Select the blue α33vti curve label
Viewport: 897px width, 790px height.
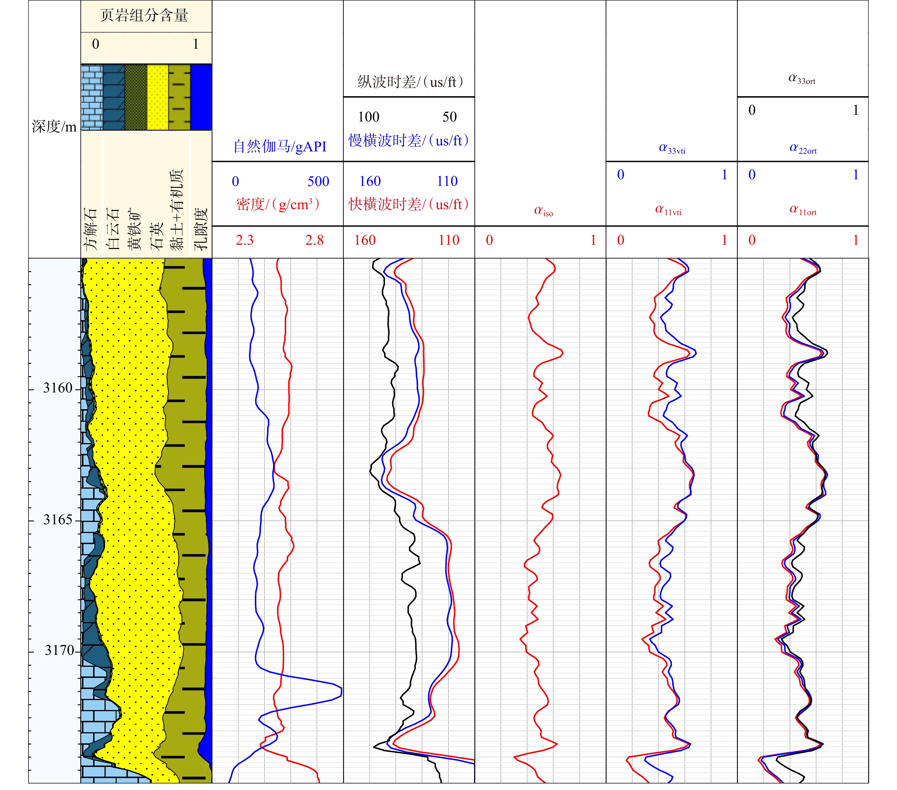672,149
